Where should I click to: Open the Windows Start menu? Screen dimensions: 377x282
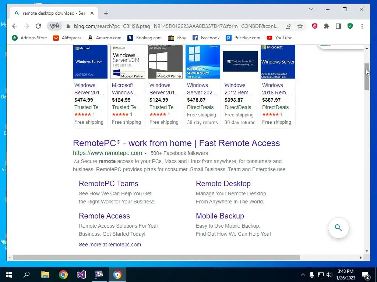[9, 275]
